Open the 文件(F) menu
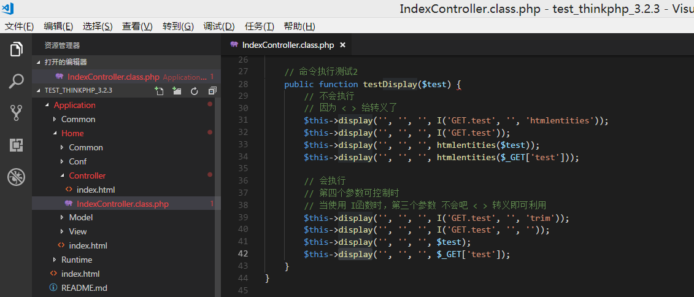Viewport: 694px width, 297px height. [x=19, y=26]
